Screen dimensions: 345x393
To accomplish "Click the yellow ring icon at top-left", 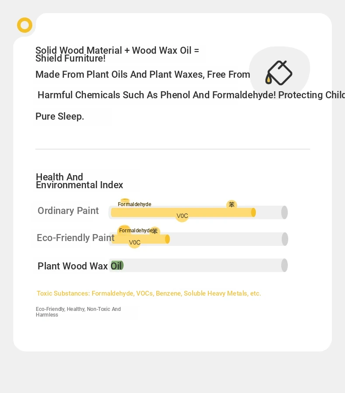I will pyautogui.click(x=24, y=25).
